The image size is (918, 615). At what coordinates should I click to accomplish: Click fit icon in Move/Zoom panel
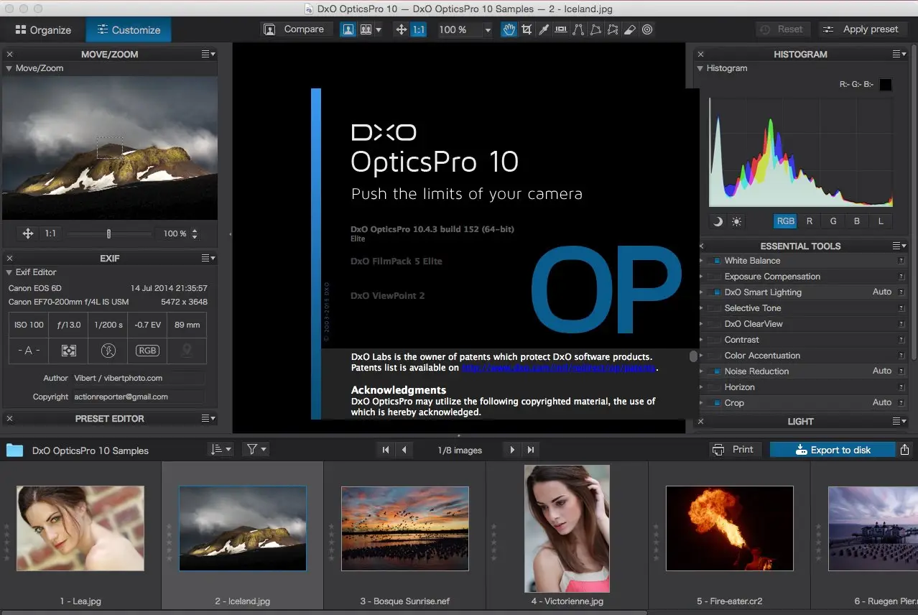[x=28, y=233]
